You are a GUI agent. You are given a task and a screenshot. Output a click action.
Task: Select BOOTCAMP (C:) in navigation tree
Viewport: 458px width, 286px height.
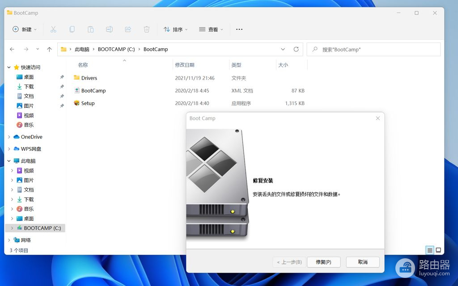point(42,228)
